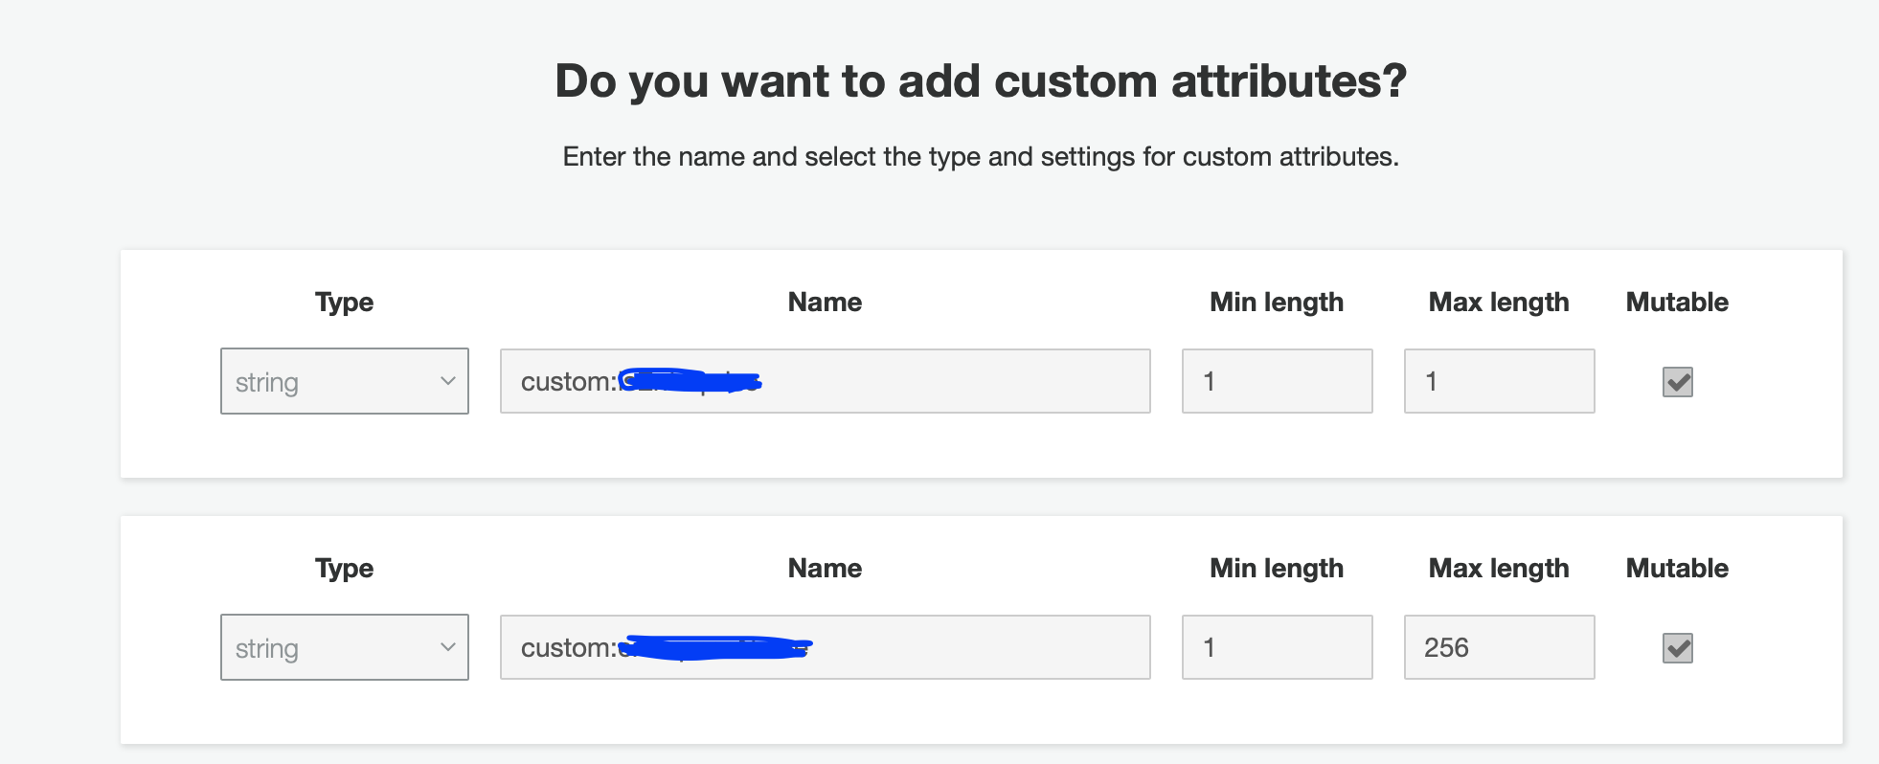
Task: Select the Name input of the first attribute
Action: click(x=824, y=381)
